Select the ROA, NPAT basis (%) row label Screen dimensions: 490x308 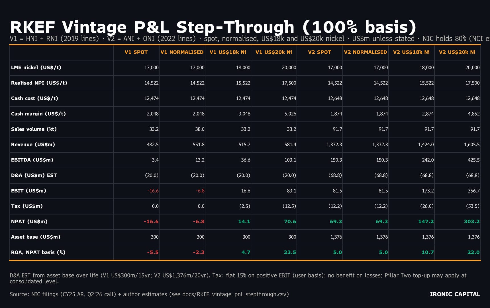point(38,252)
